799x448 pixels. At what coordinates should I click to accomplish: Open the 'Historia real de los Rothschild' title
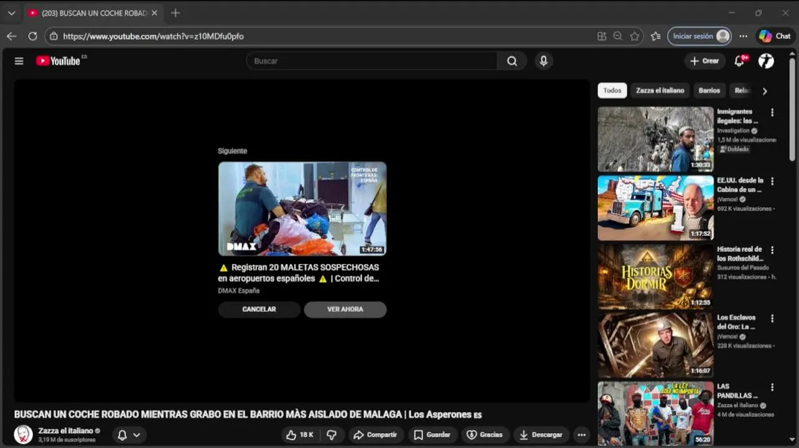[x=740, y=254]
